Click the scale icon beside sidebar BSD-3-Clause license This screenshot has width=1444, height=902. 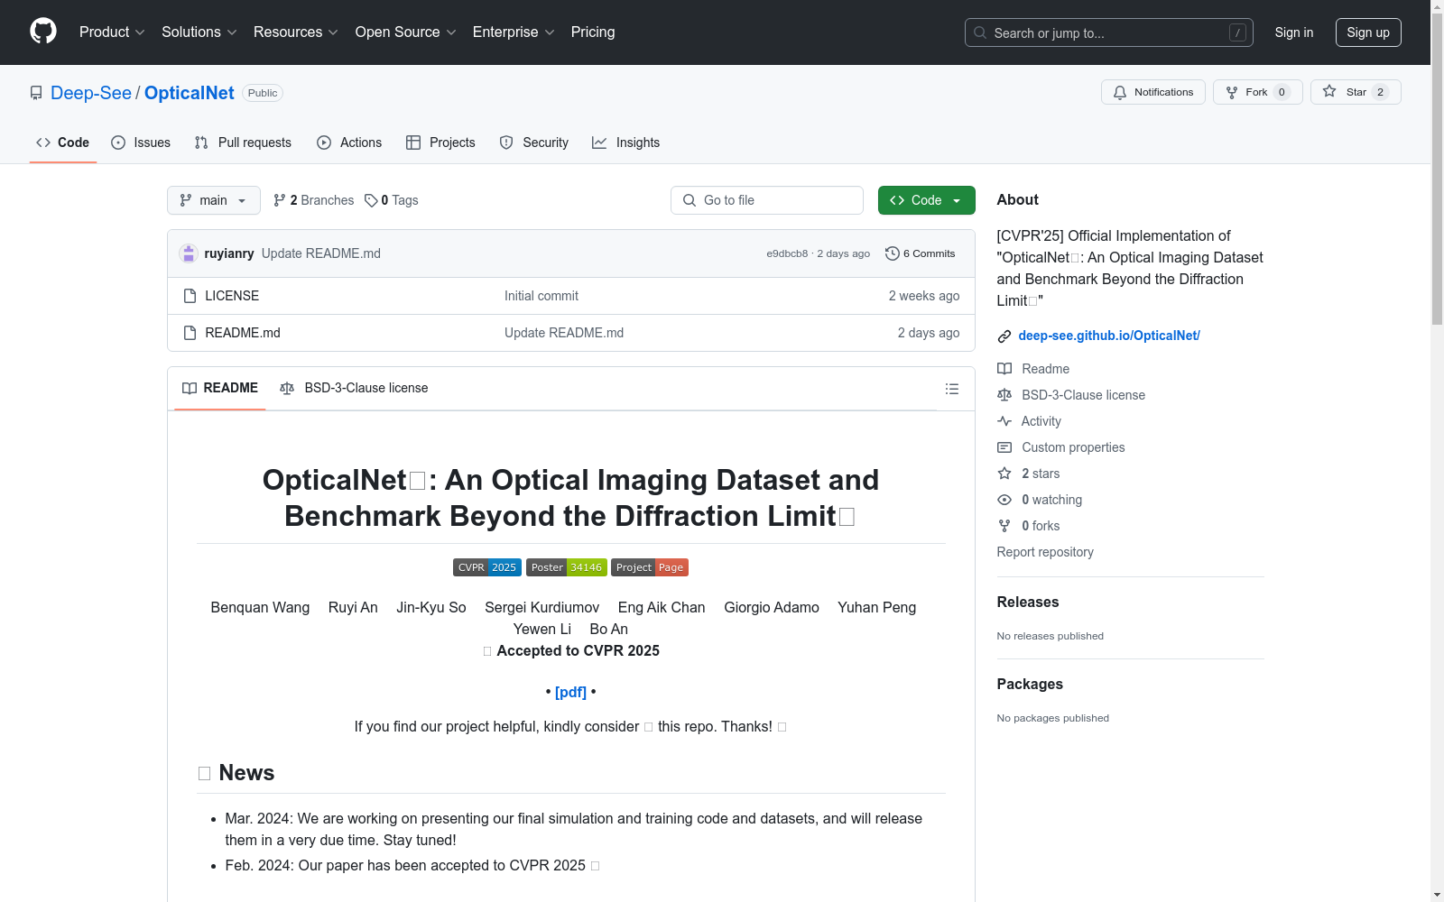point(1004,395)
